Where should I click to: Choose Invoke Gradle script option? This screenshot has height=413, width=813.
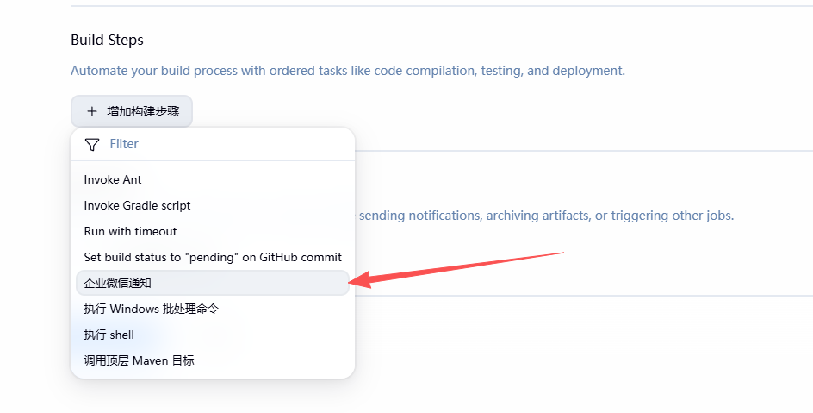click(x=137, y=205)
